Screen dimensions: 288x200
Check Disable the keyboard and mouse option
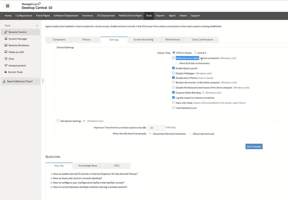coord(173,87)
